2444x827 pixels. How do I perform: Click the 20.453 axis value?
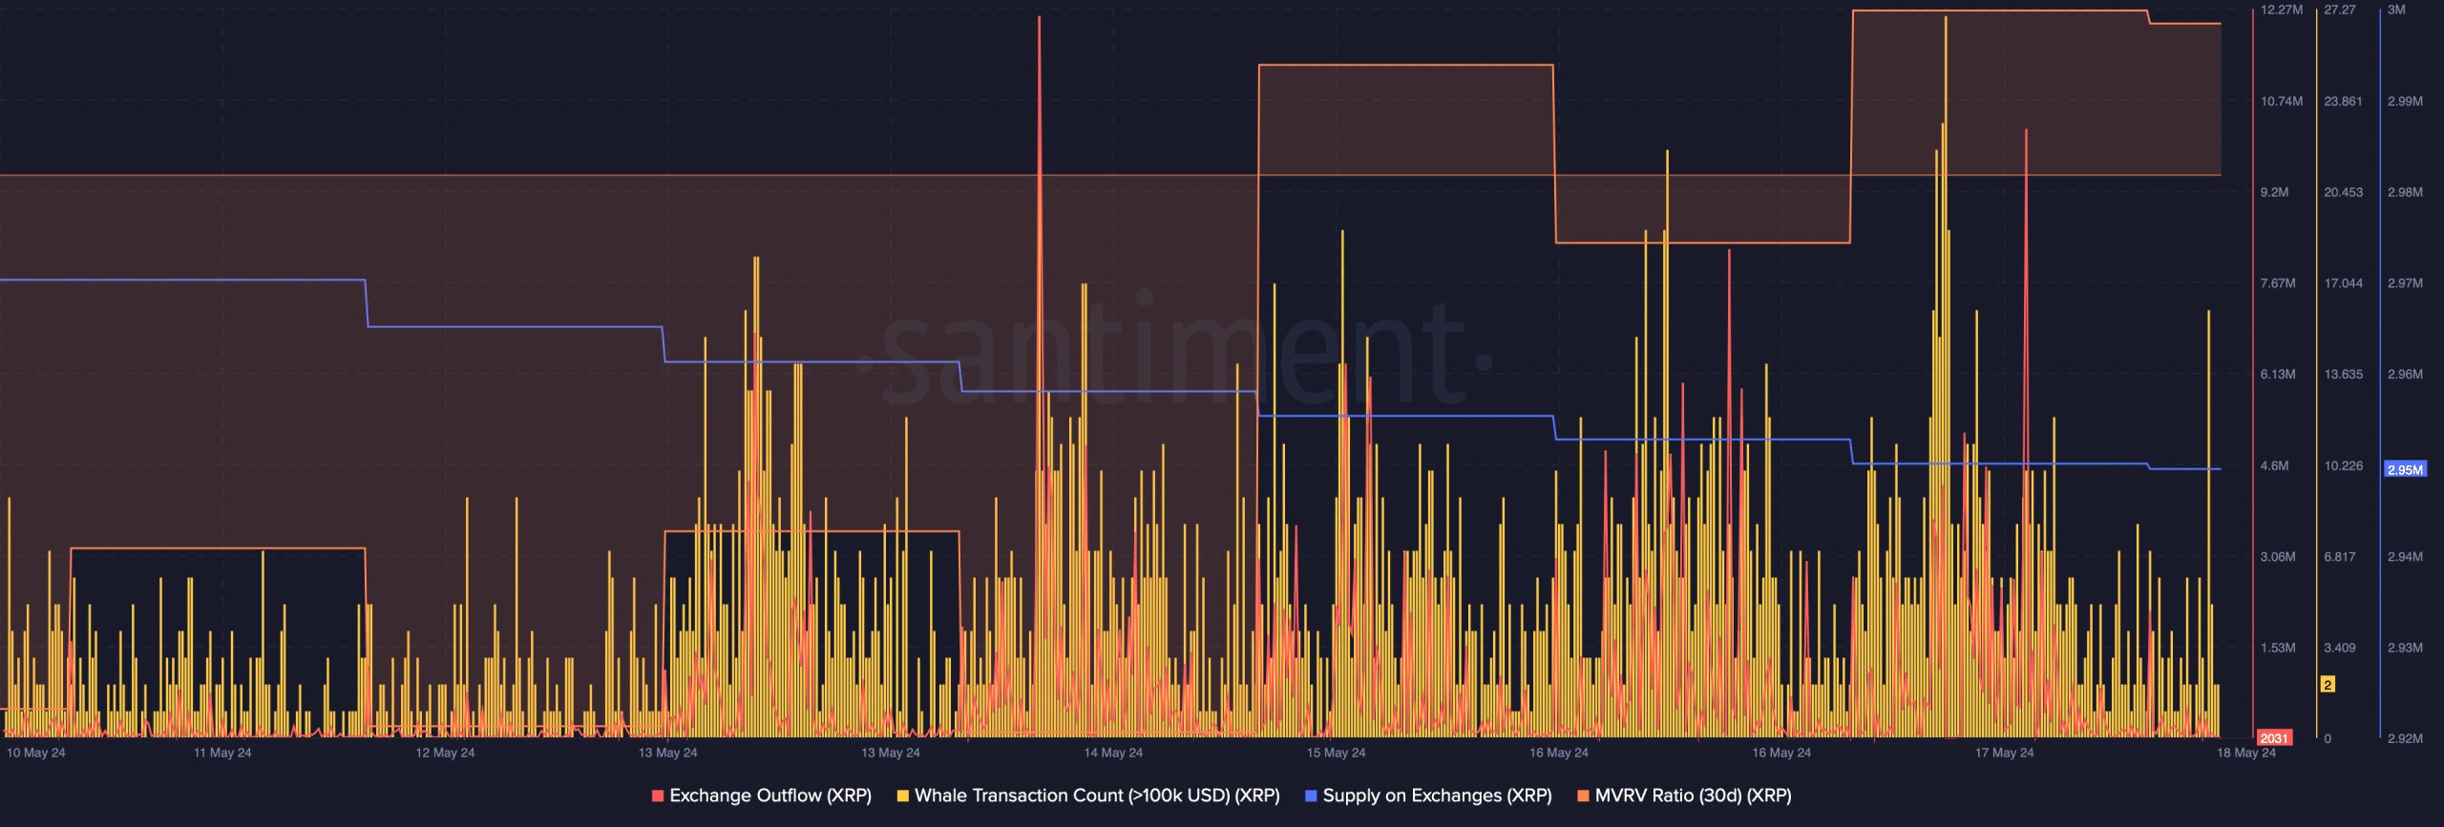click(2343, 192)
